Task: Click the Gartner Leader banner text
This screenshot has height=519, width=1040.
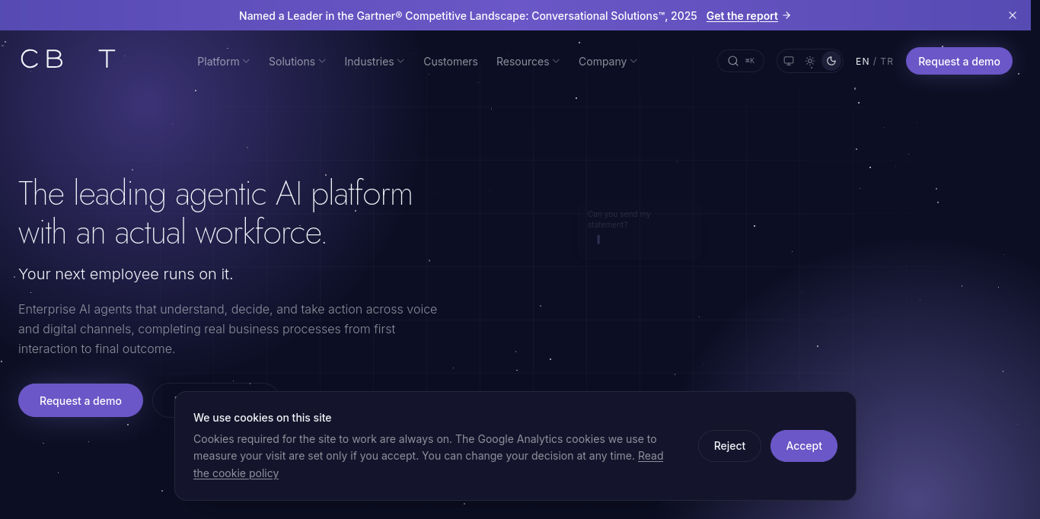Action: coord(467,15)
